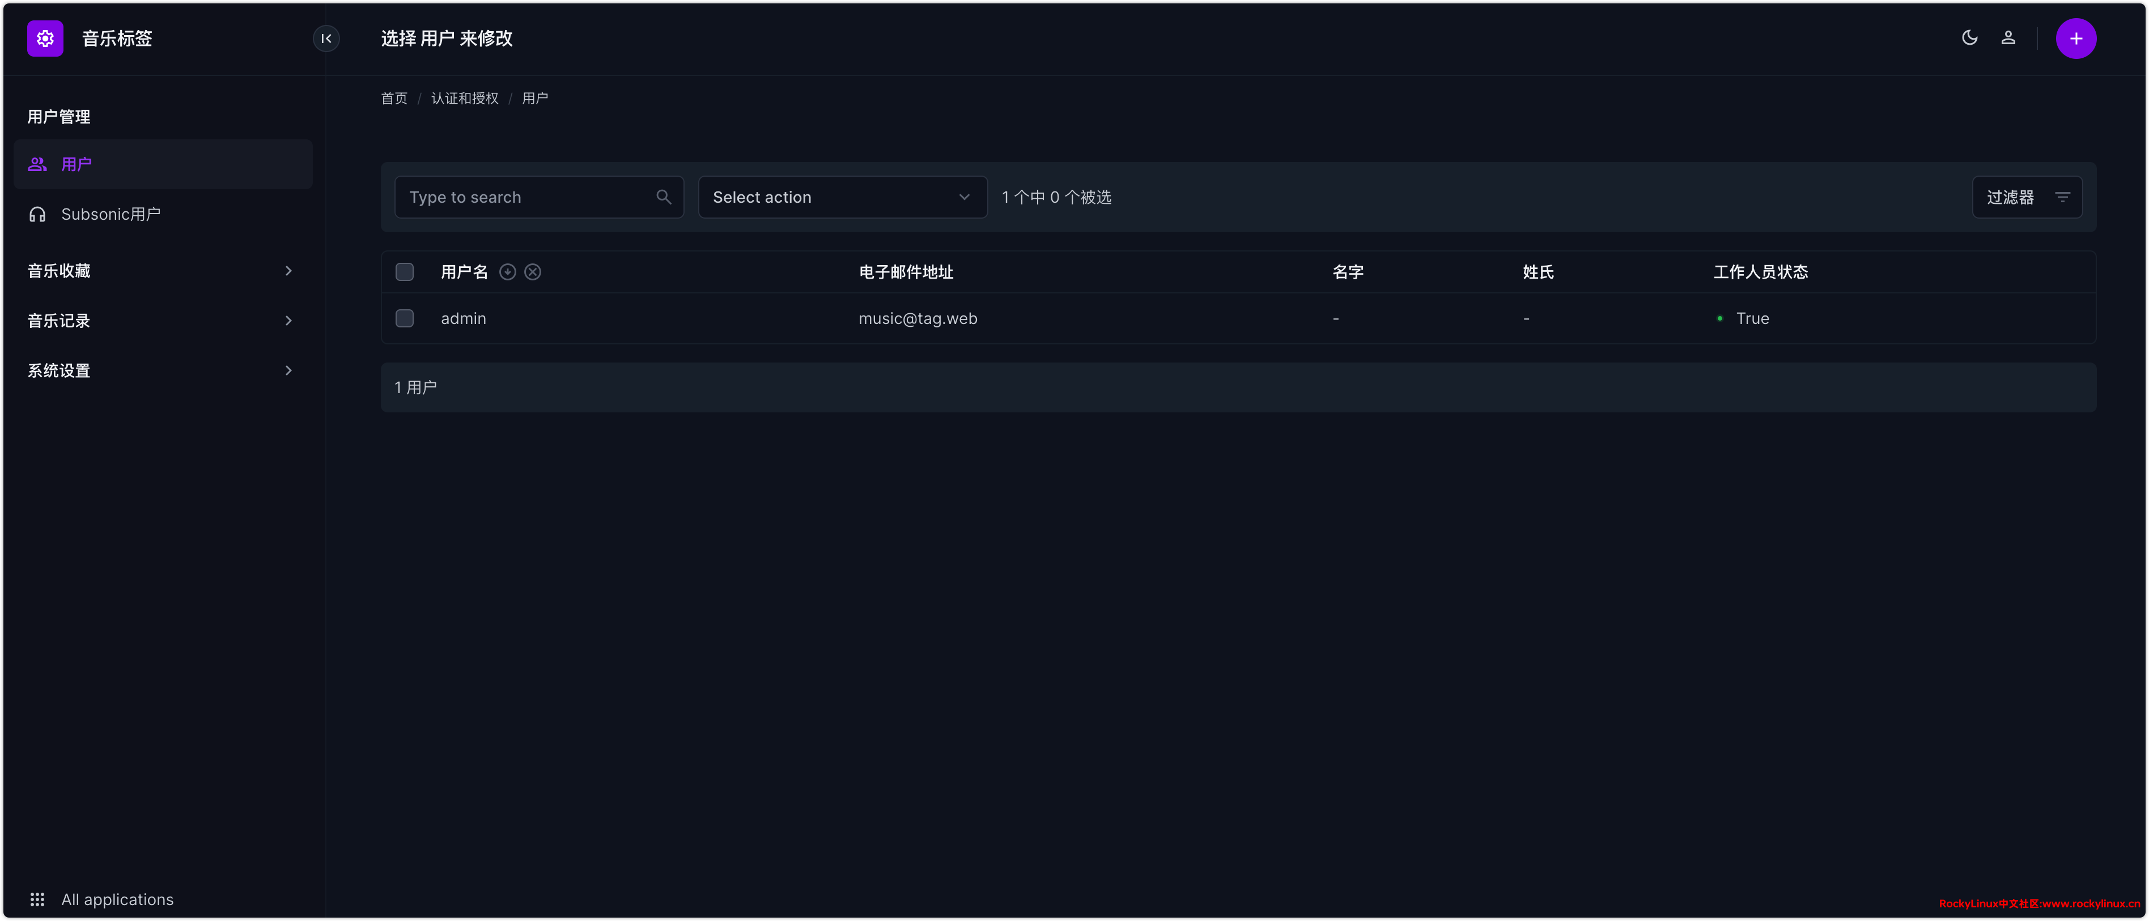The width and height of the screenshot is (2149, 921).
Task: Click the purple plus add button
Action: click(2075, 39)
